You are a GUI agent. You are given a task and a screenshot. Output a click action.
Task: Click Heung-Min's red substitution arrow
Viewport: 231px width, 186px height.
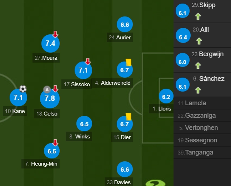tap(55, 143)
